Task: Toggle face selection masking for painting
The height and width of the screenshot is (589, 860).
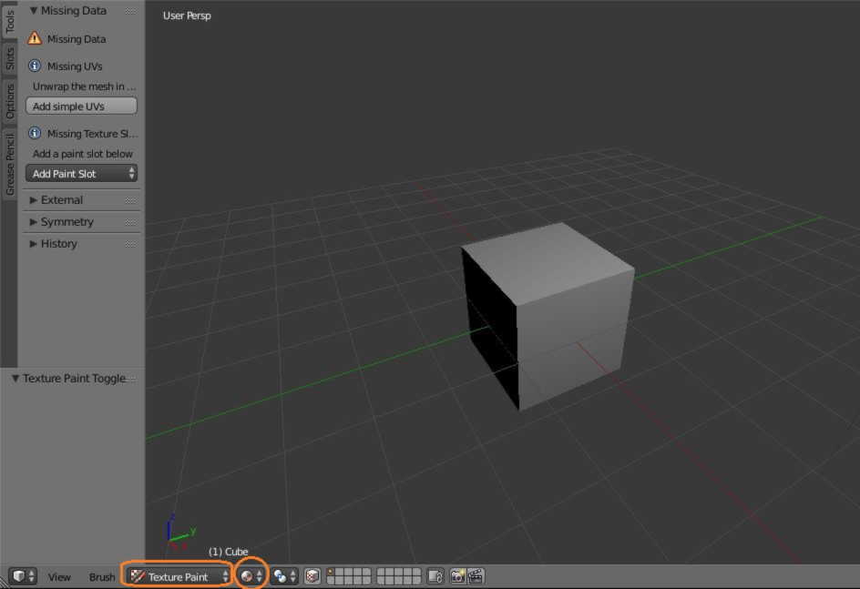Action: pyautogui.click(x=312, y=576)
